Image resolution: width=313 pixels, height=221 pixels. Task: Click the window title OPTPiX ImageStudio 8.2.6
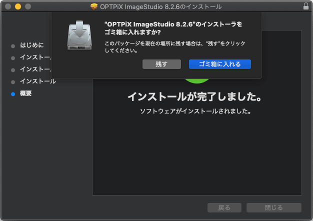click(x=161, y=6)
